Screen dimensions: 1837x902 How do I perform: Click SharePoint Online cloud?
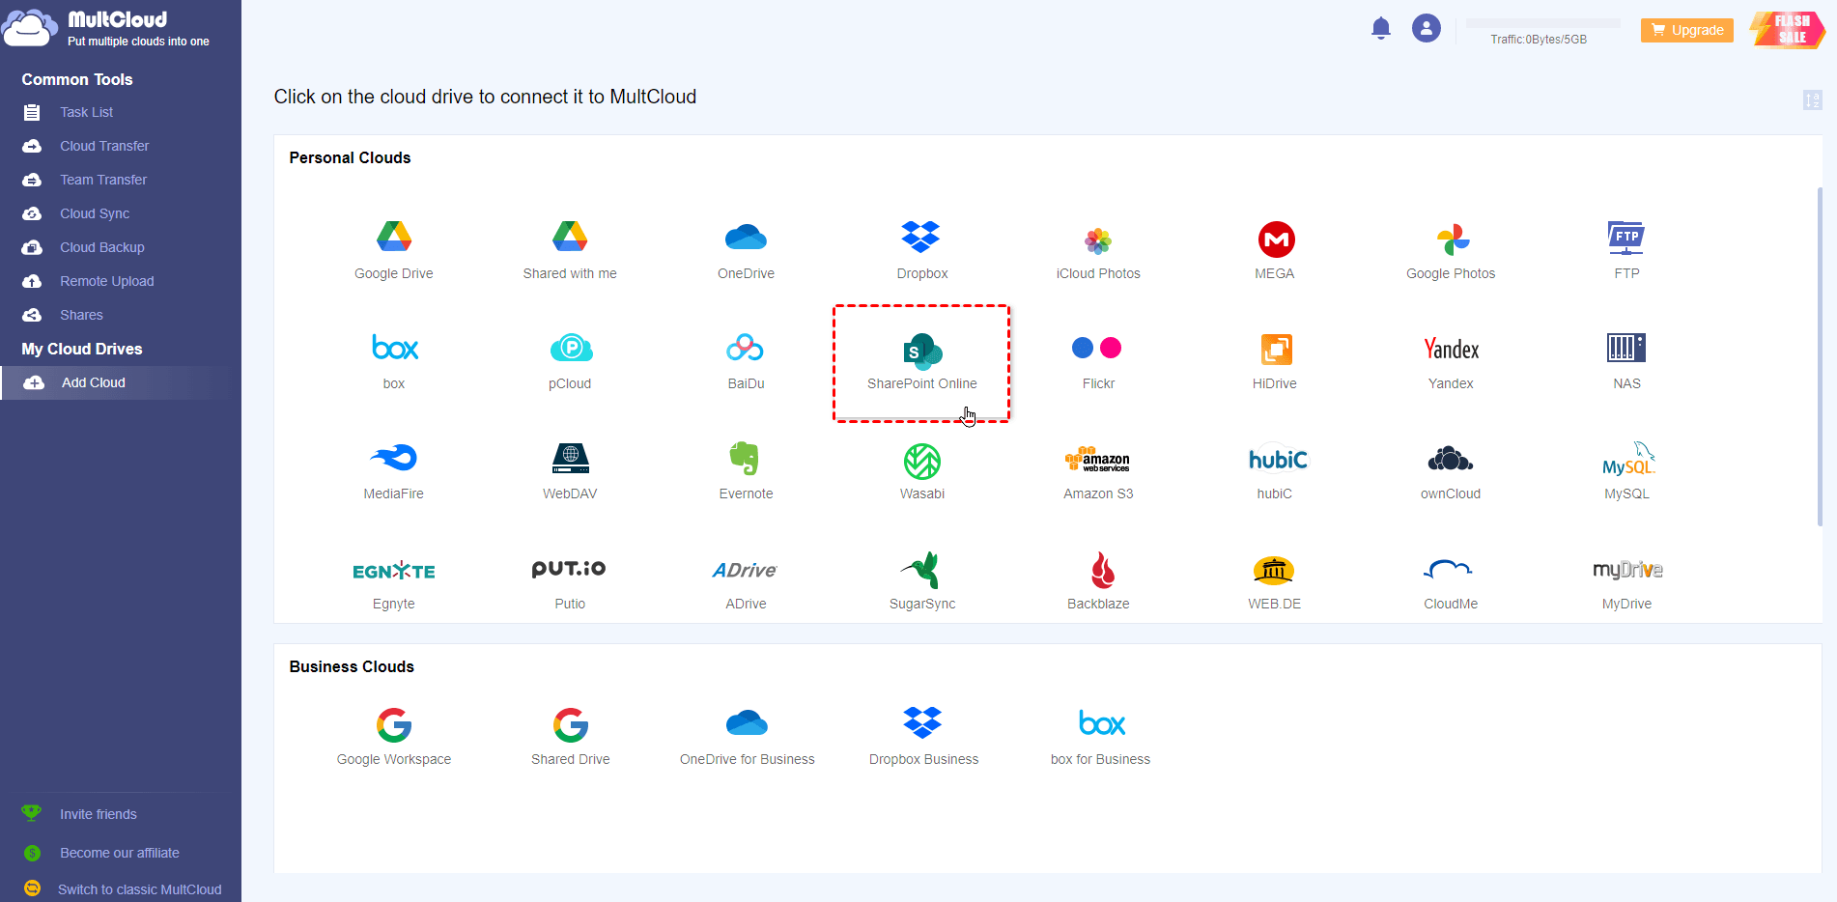tap(921, 363)
